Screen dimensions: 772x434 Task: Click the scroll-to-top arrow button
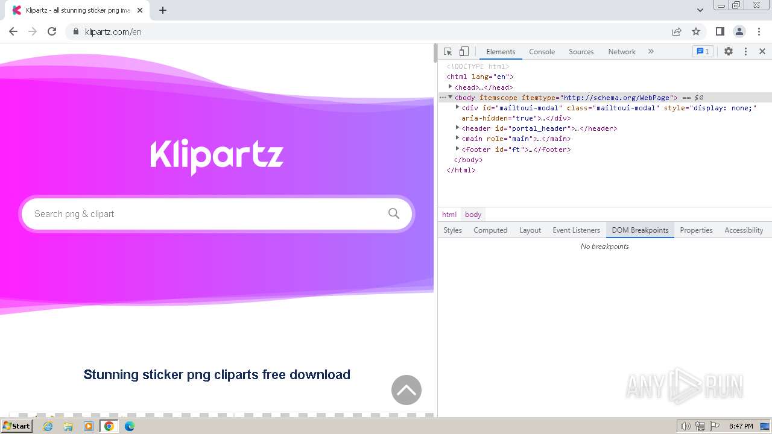click(x=407, y=390)
